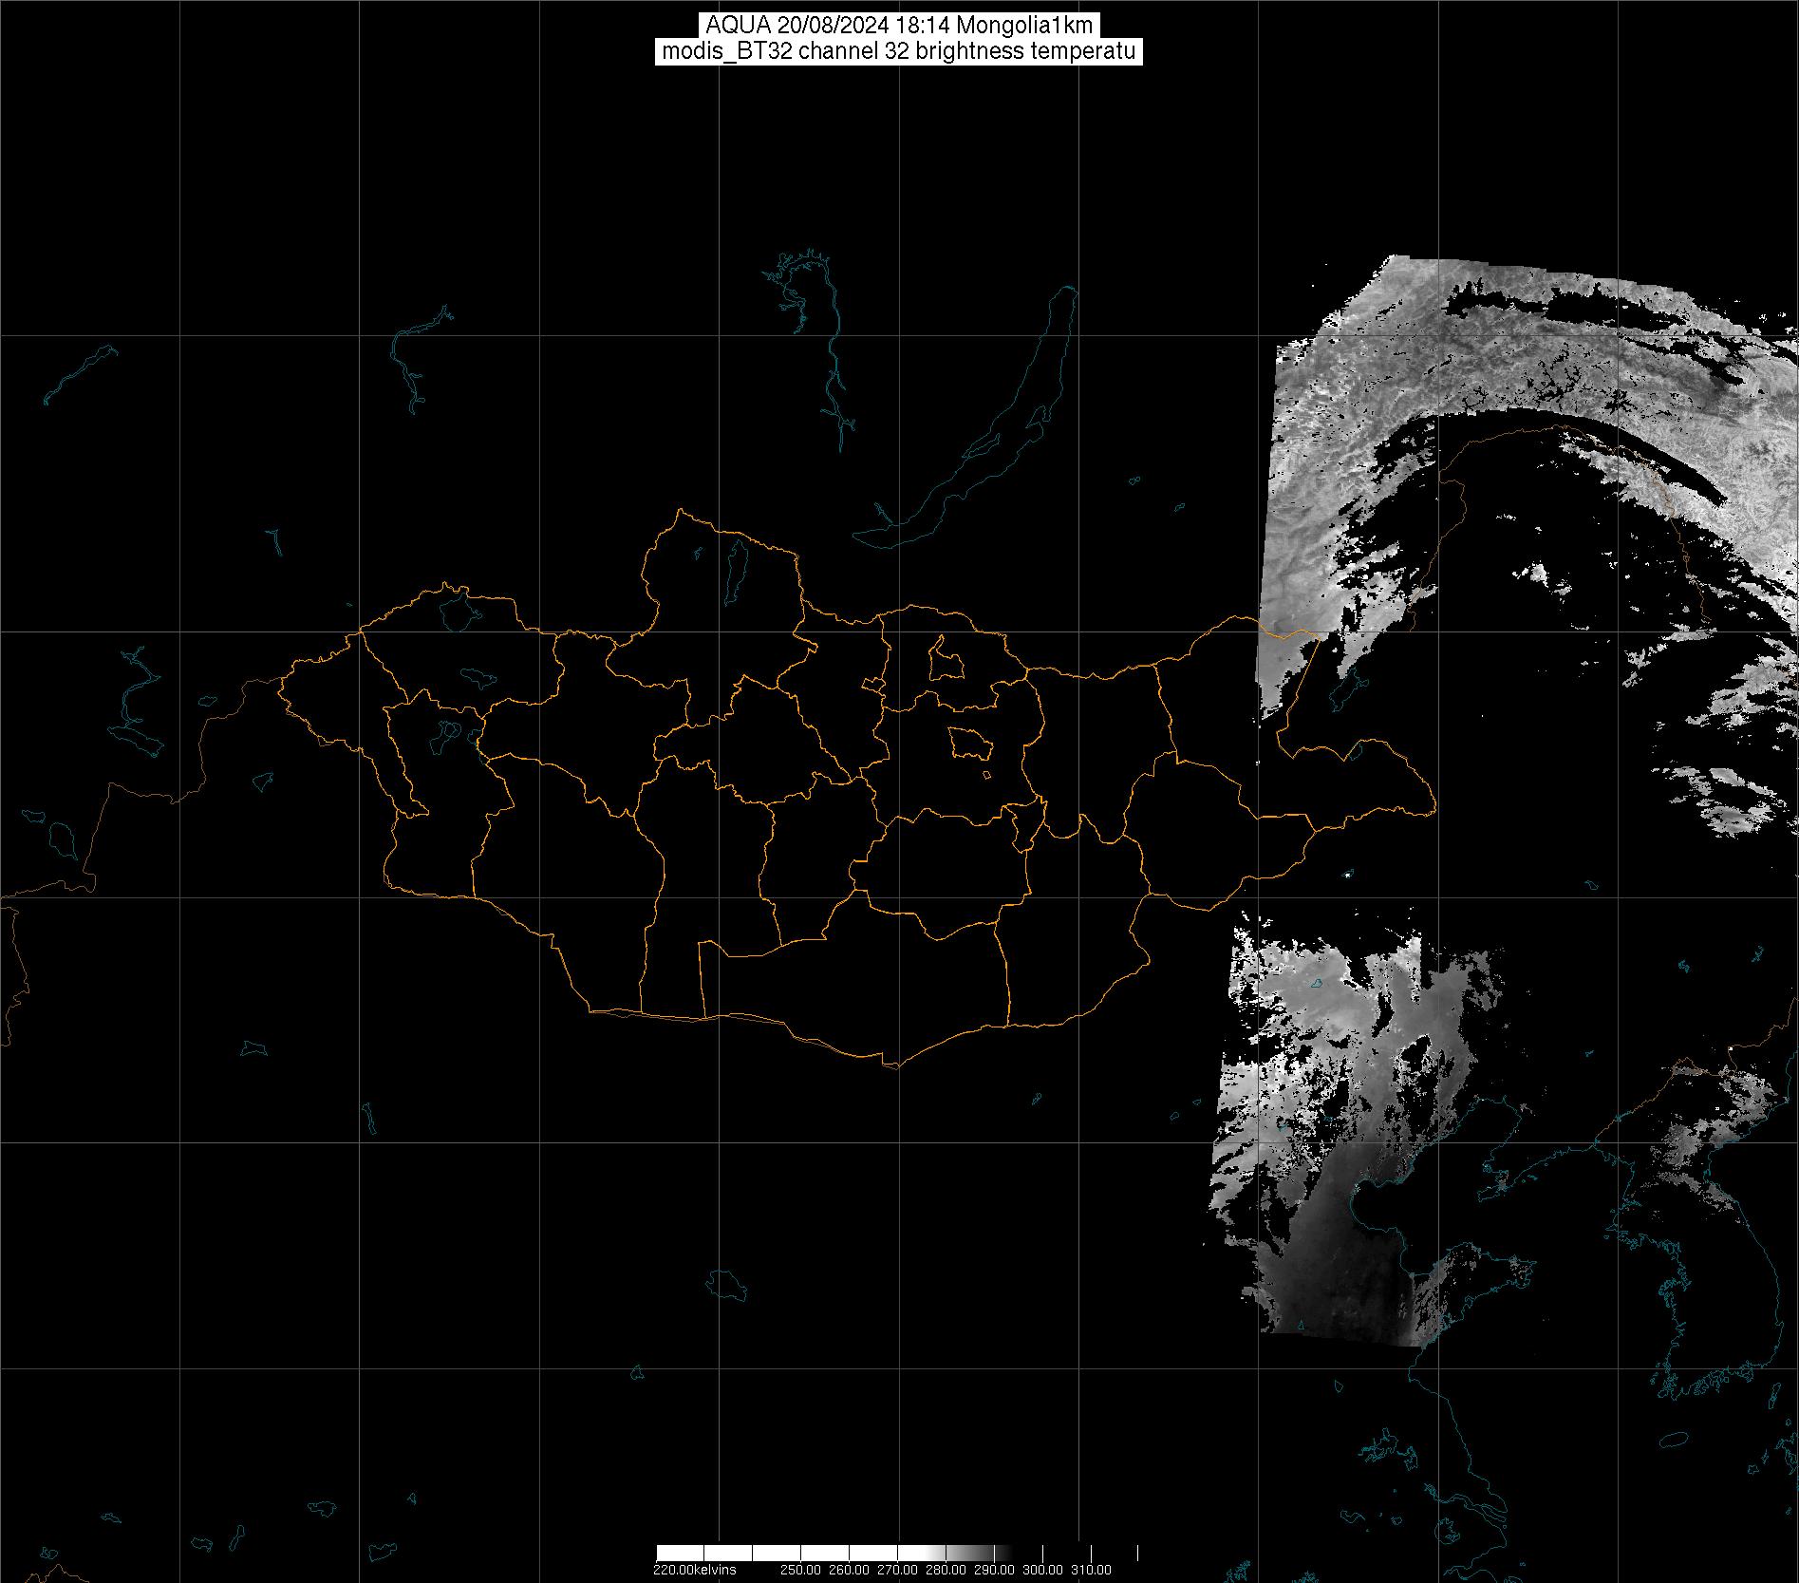Select the 310.00 temperature label

(1090, 1570)
